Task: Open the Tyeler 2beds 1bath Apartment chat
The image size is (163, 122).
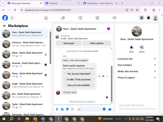Action: click(x=24, y=106)
